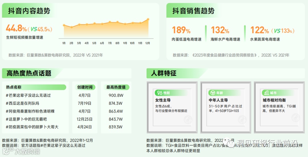Click the February low point on chart
This screenshot has width=308, height=157.
(72, 27)
